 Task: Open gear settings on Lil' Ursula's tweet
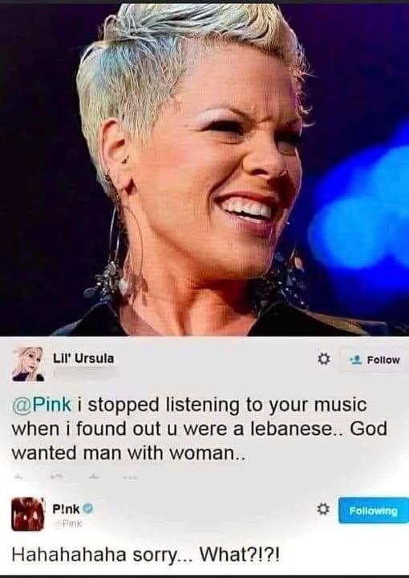point(324,359)
